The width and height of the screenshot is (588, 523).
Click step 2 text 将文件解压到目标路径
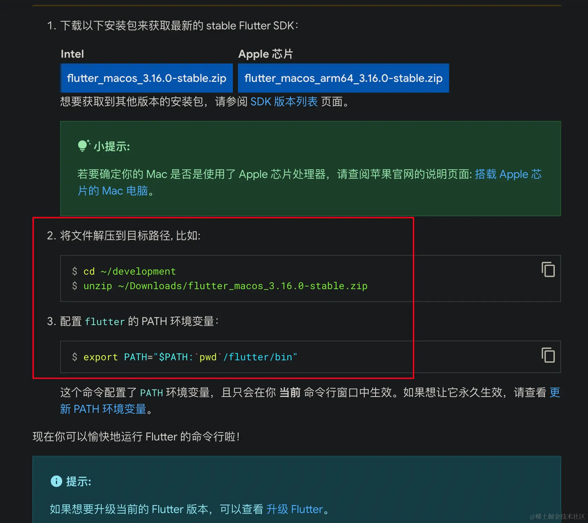pyautogui.click(x=130, y=236)
